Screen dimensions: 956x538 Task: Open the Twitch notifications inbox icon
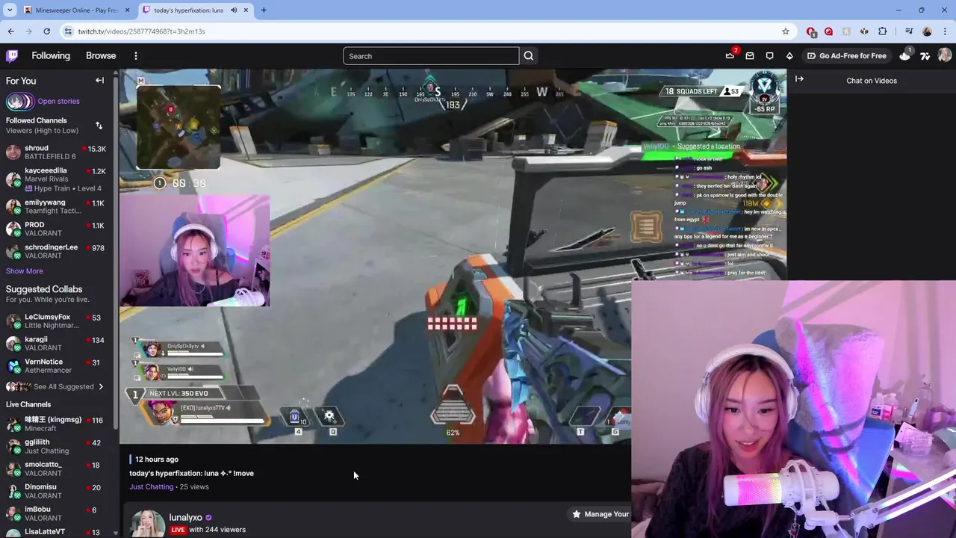[750, 56]
